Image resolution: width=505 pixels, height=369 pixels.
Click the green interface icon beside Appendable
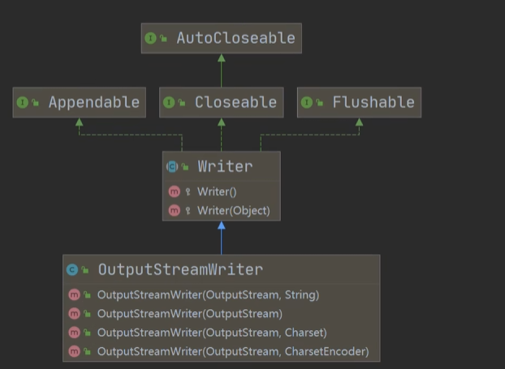[x=23, y=103]
